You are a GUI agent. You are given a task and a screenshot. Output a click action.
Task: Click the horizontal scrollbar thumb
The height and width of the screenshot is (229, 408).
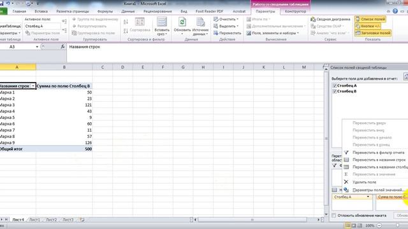pos(252,220)
